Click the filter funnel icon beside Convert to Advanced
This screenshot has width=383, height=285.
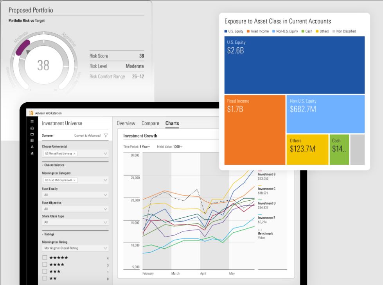tap(106, 135)
